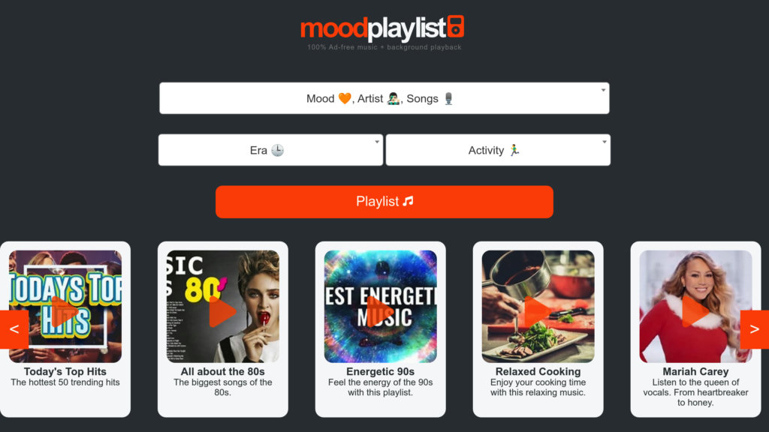Play the Mariah Carey playlist
769x432 pixels.
click(x=695, y=311)
